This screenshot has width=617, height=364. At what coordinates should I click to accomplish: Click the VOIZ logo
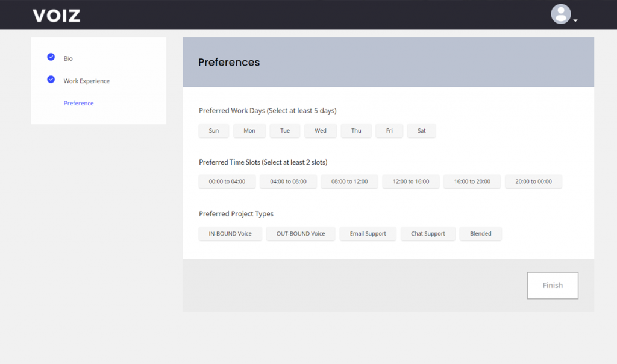pos(57,16)
